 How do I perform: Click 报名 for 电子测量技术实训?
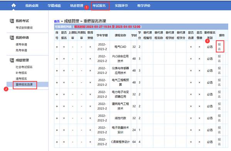(x=219, y=130)
